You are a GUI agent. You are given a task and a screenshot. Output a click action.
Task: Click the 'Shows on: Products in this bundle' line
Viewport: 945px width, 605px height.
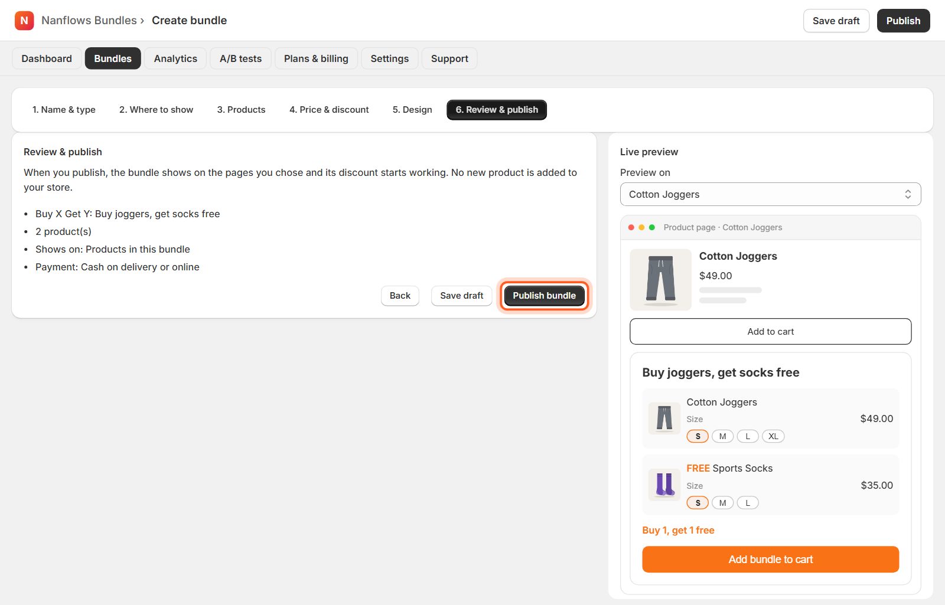113,249
